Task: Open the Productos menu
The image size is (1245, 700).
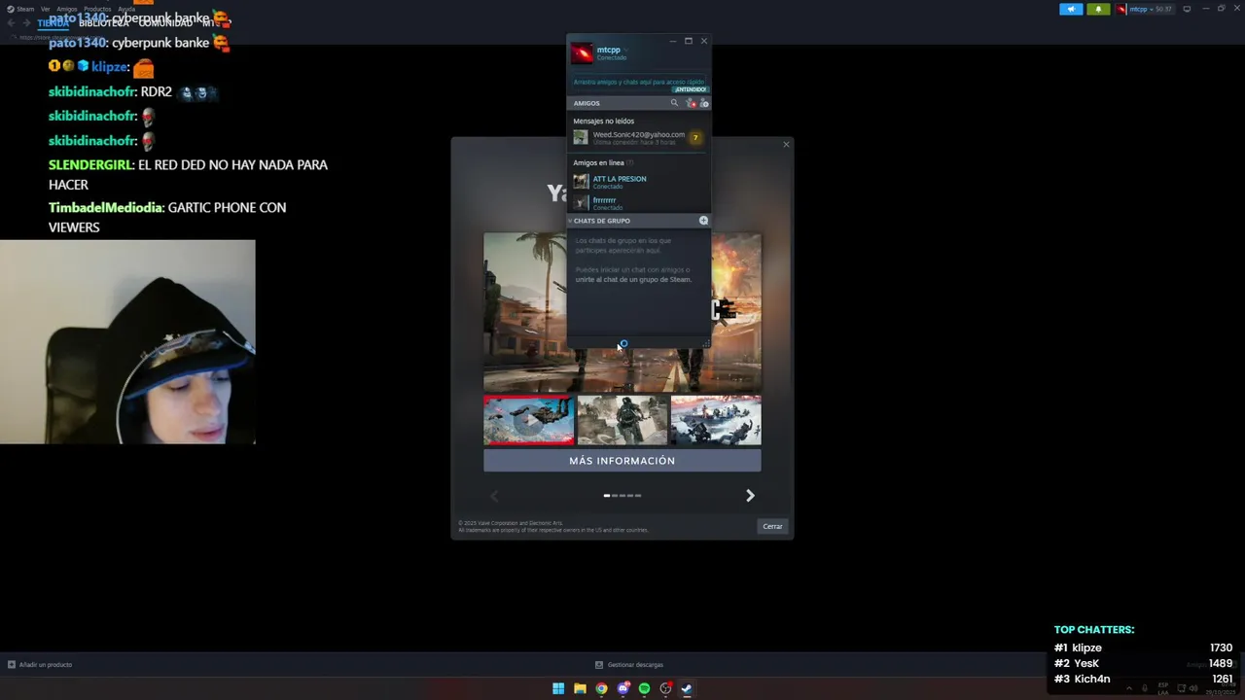Action: coord(97,9)
